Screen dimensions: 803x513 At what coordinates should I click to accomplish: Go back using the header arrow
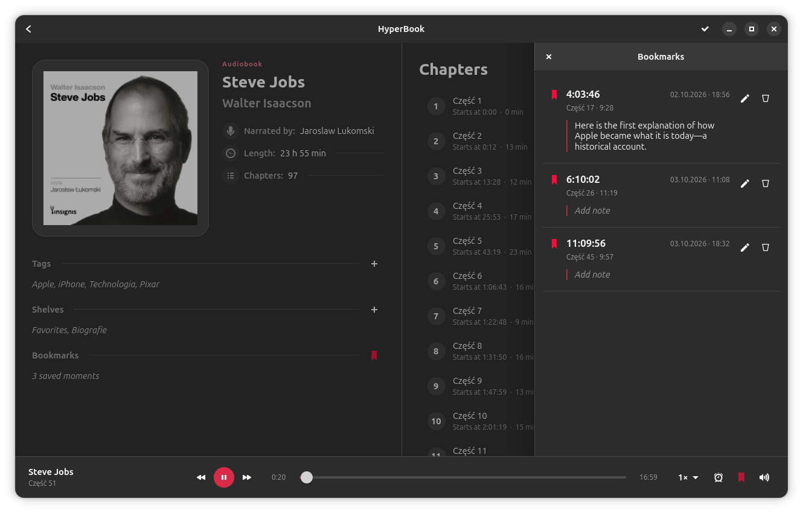pos(28,29)
